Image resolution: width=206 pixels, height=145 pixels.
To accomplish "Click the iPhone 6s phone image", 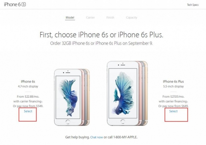I will pyautogui.click(x=72, y=97).
